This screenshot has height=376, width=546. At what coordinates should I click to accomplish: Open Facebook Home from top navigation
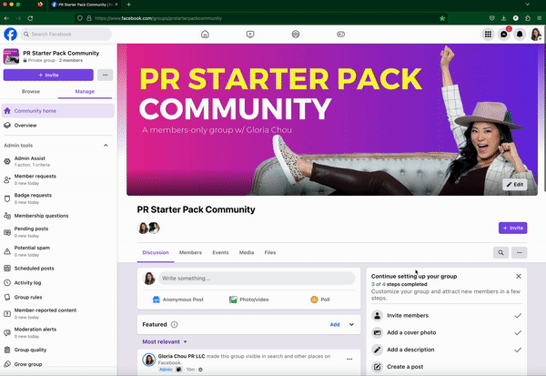[x=205, y=35]
